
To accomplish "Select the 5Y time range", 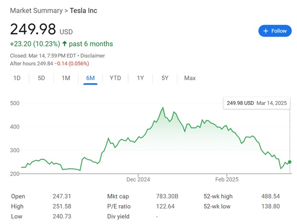I will coord(165,78).
